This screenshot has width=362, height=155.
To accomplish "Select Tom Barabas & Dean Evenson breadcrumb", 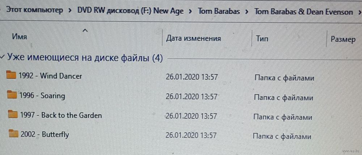I will (304, 12).
